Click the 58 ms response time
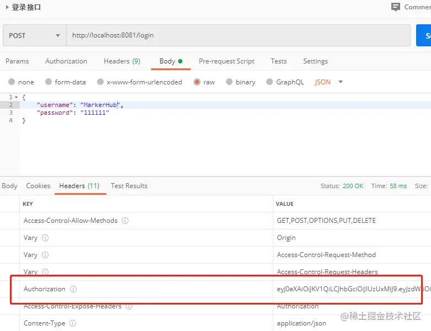 coord(398,186)
